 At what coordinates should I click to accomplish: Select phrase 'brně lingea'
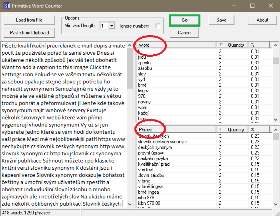point(204,192)
